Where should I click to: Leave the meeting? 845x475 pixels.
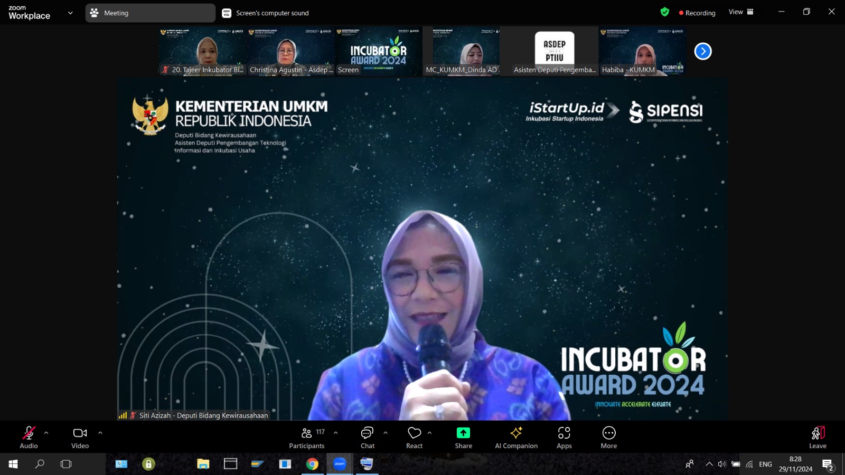[x=818, y=438]
